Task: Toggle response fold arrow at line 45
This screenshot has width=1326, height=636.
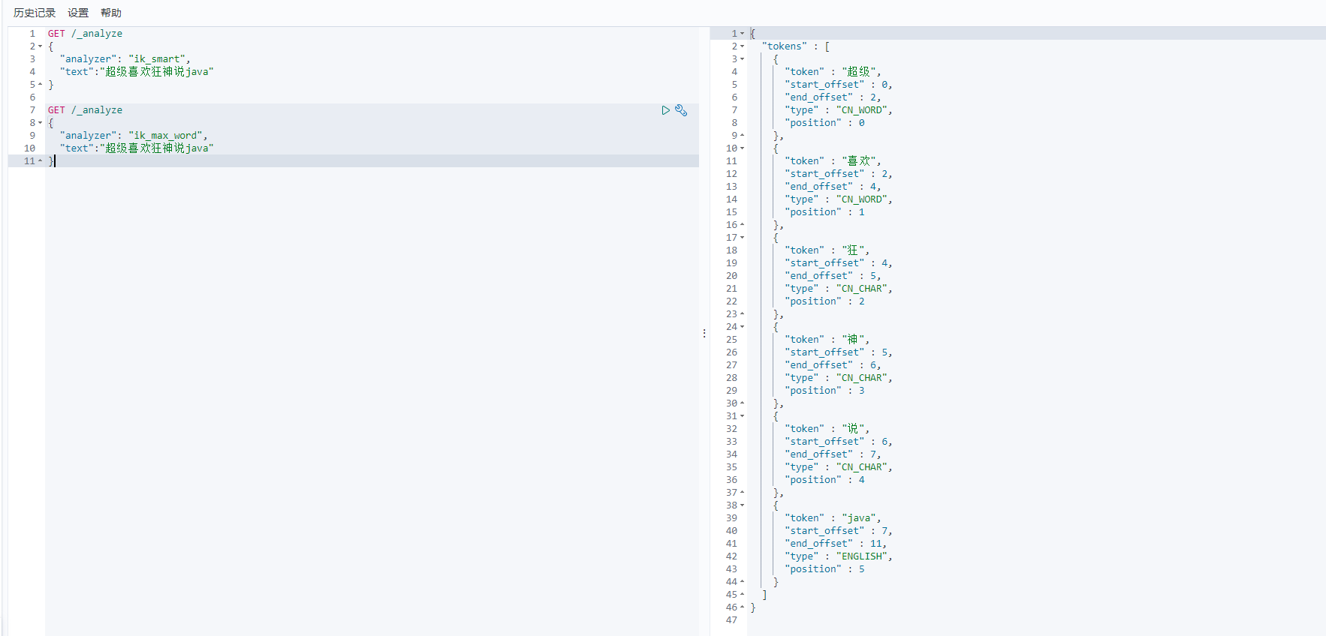Action: click(743, 595)
